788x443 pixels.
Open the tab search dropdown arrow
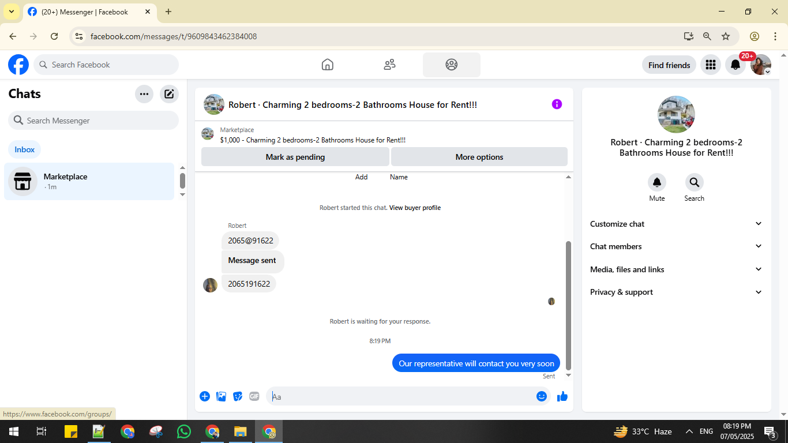12,12
